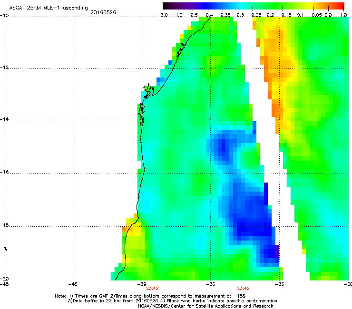The height and width of the screenshot is (309, 352).
Task: Click the "-36" longitude label
Action: pyautogui.click(x=211, y=284)
